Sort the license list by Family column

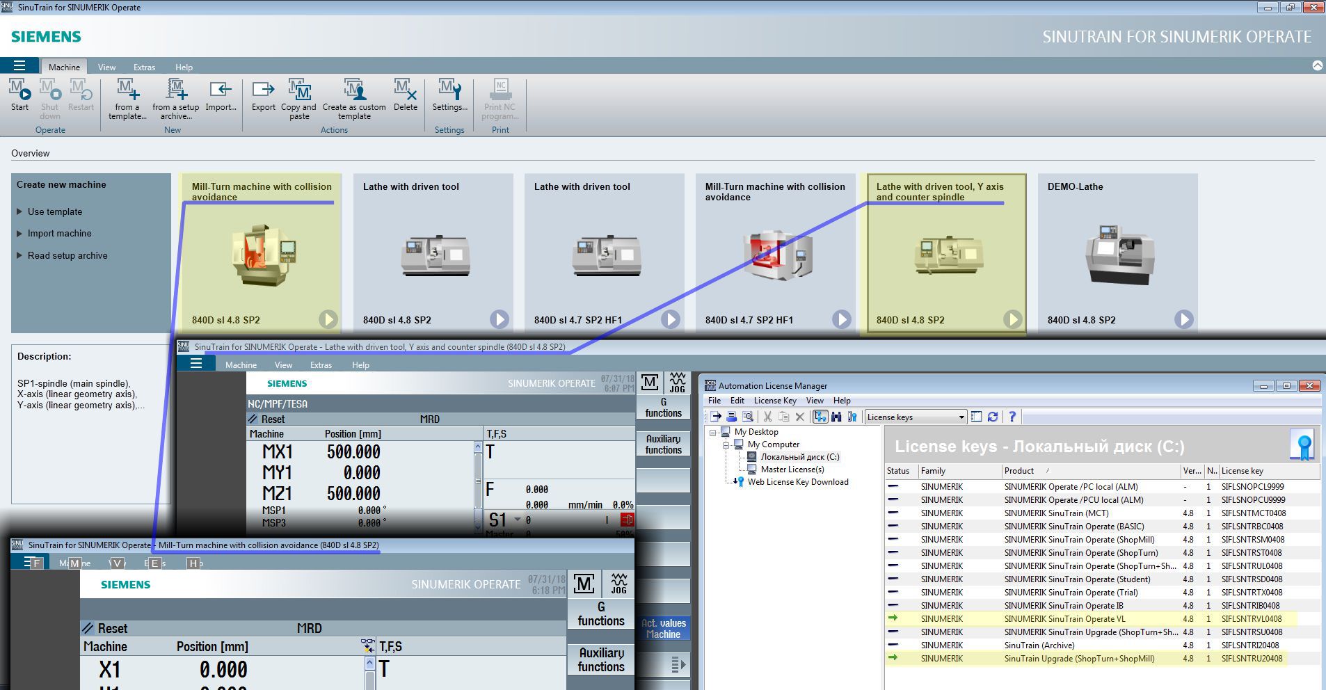click(x=959, y=471)
